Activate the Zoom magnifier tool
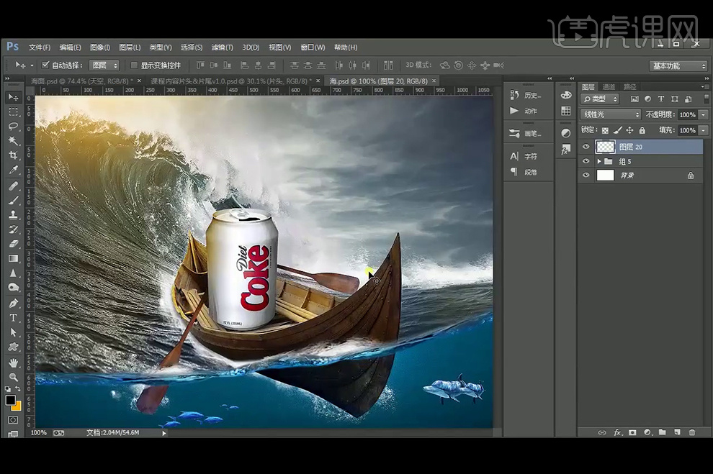This screenshot has height=474, width=713. click(13, 377)
